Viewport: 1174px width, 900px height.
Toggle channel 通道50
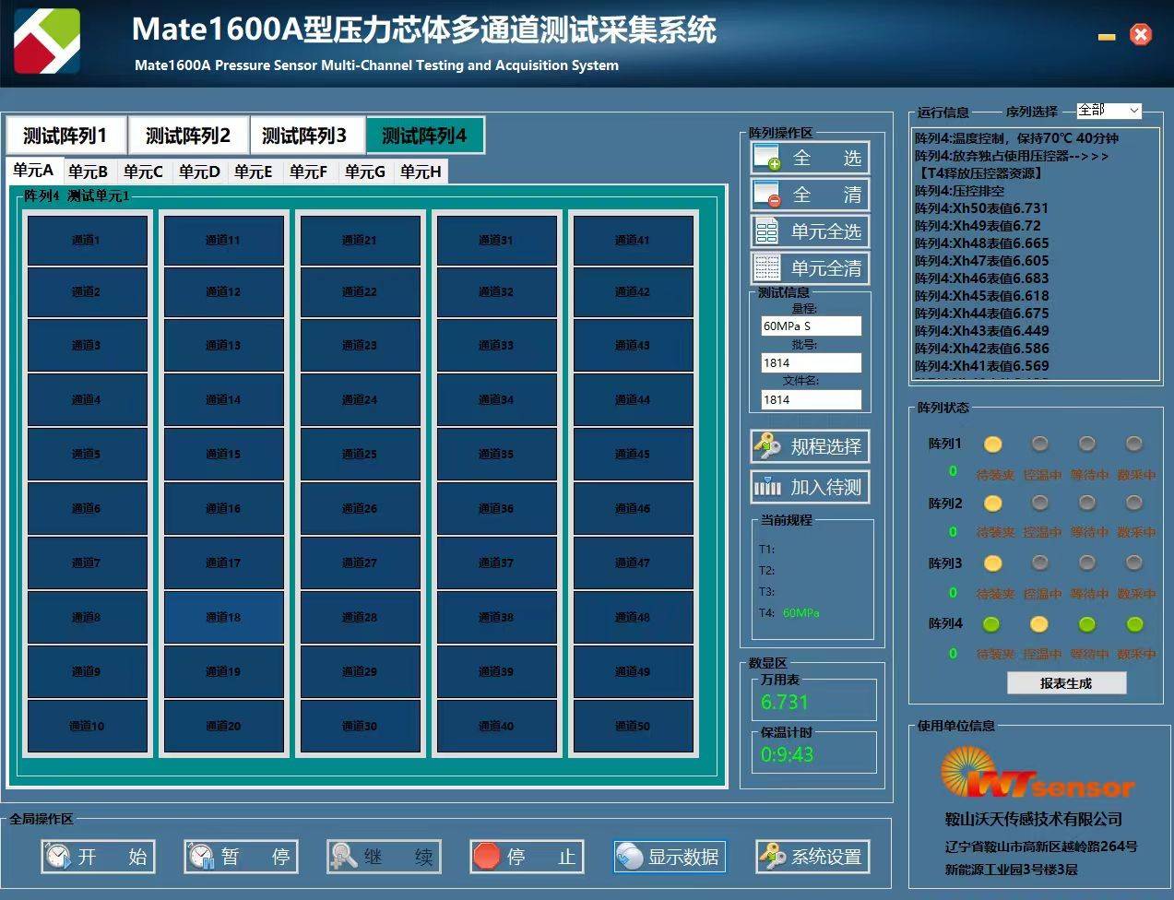coord(633,726)
